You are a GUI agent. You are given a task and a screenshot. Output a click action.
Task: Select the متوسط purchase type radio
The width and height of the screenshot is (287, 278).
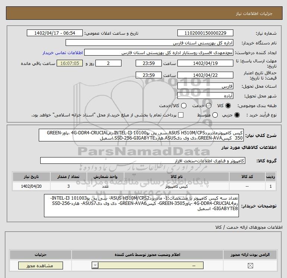pos(215,115)
